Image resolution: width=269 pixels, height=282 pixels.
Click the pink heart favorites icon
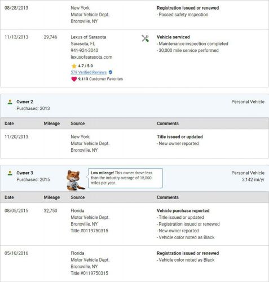pos(74,79)
